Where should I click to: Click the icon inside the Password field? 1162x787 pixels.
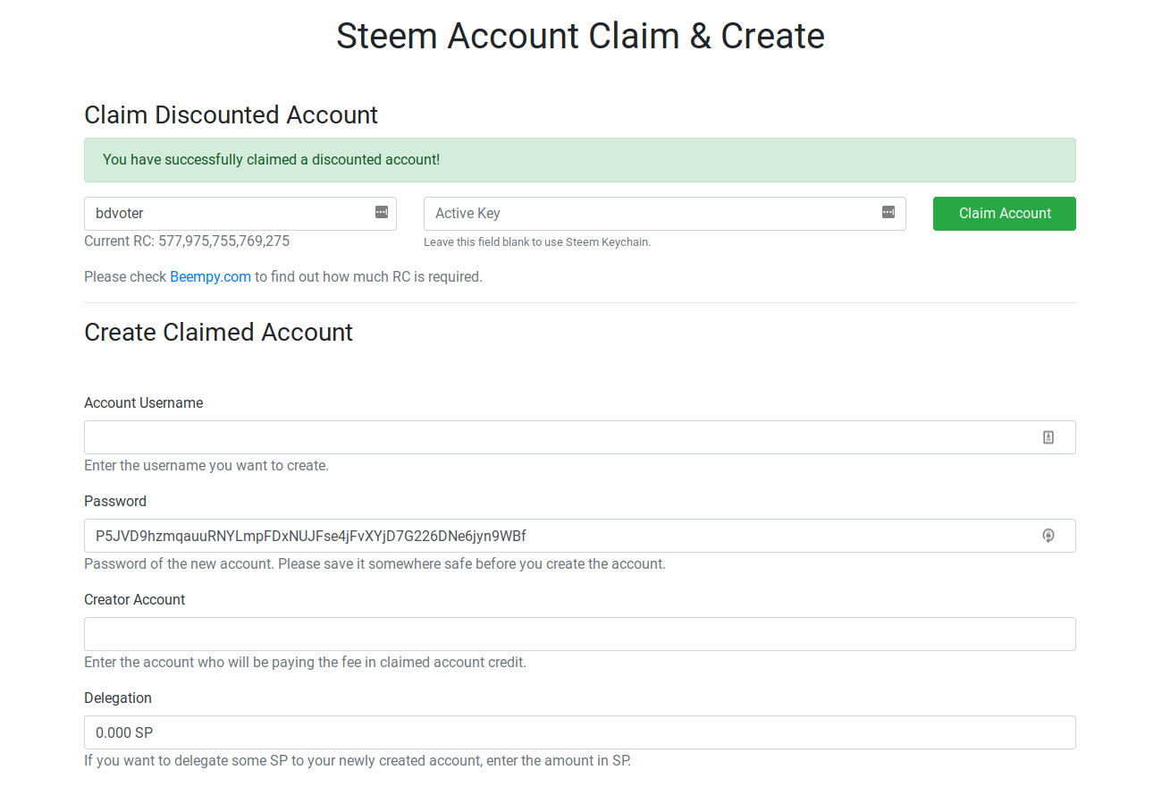click(x=1048, y=536)
